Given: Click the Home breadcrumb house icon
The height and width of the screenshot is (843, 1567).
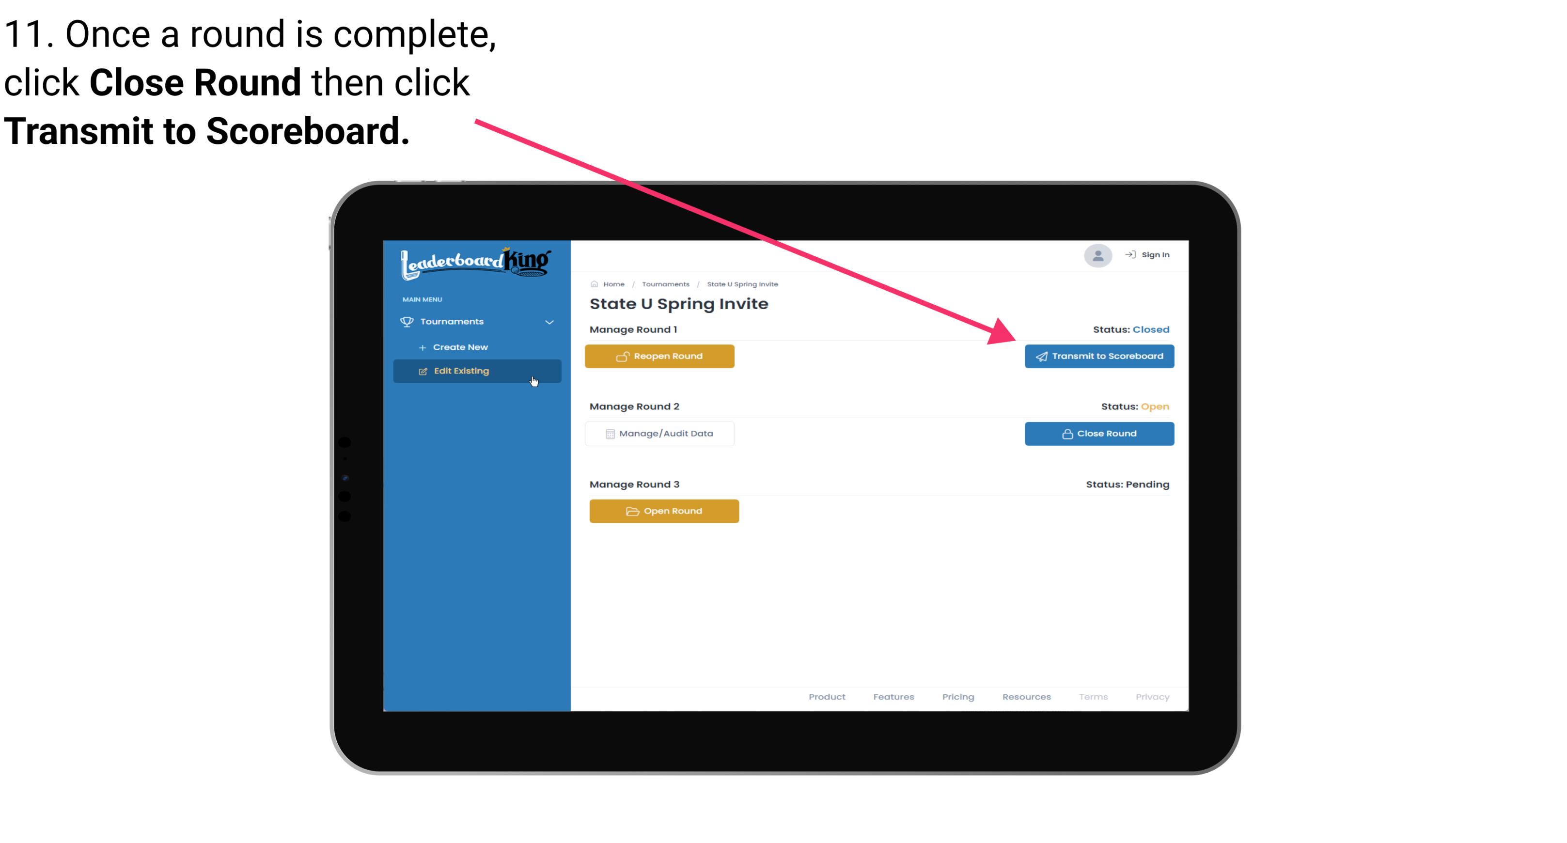Looking at the screenshot, I should point(593,283).
